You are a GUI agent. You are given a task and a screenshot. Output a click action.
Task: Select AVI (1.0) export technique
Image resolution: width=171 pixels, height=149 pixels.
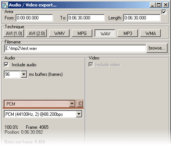click(14, 34)
